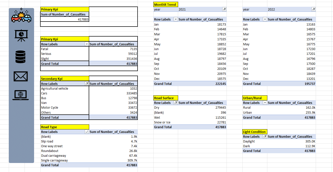Open Row Labels filter in Light Condition table
Viewport: 333px width, 172px height.
265,136
